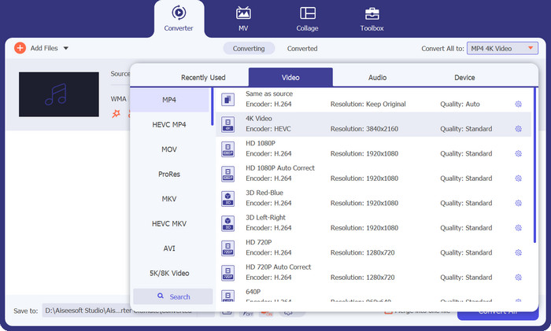551x331 pixels.
Task: Switch to the Recently Used tab
Action: 203,78
